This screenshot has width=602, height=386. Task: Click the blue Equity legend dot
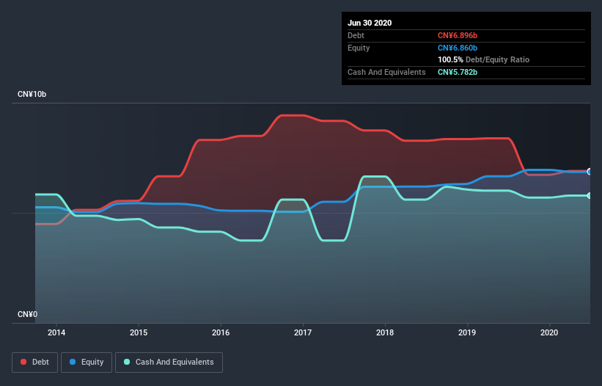pos(73,362)
